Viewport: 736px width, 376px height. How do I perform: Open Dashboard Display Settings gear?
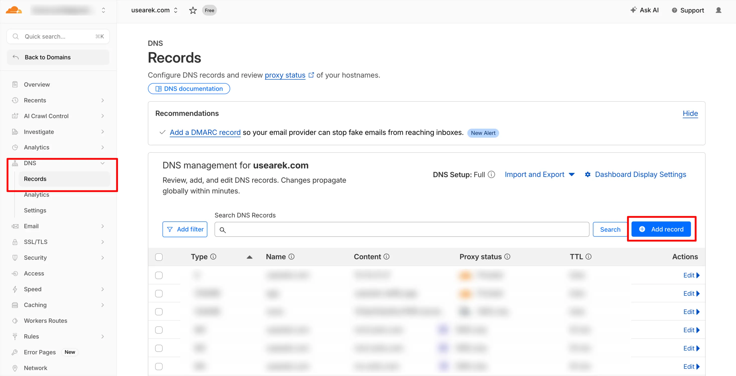pos(587,174)
